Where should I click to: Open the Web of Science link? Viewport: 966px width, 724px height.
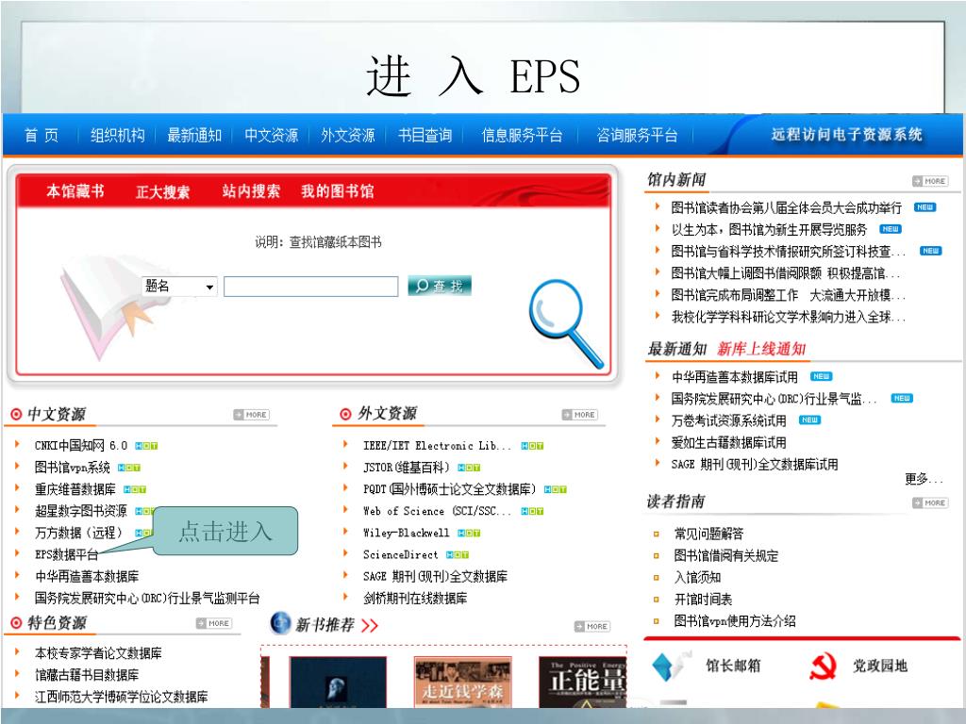coord(437,511)
